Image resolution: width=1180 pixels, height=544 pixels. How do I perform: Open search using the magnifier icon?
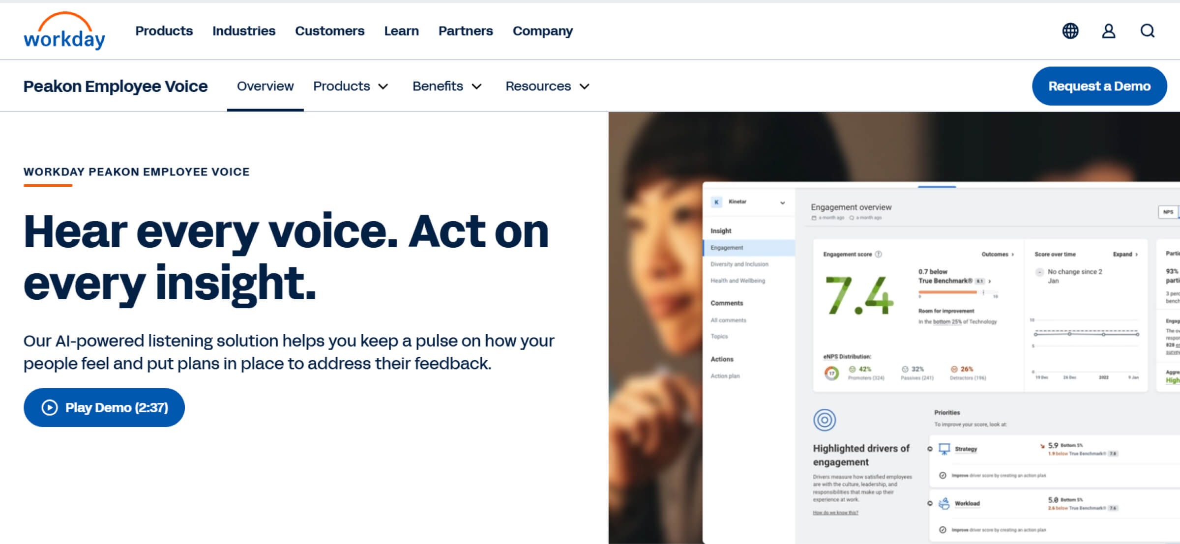tap(1148, 31)
